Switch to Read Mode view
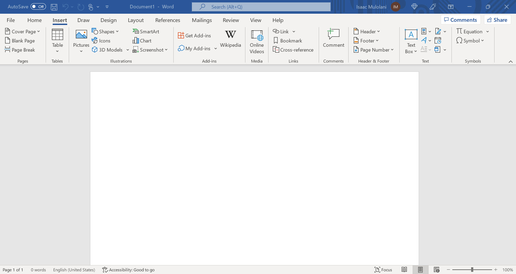The height and width of the screenshot is (274, 516). click(x=404, y=270)
